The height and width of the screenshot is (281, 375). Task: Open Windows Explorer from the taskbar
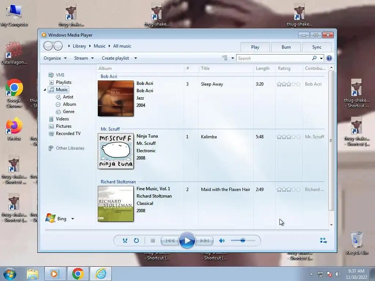tap(33, 274)
